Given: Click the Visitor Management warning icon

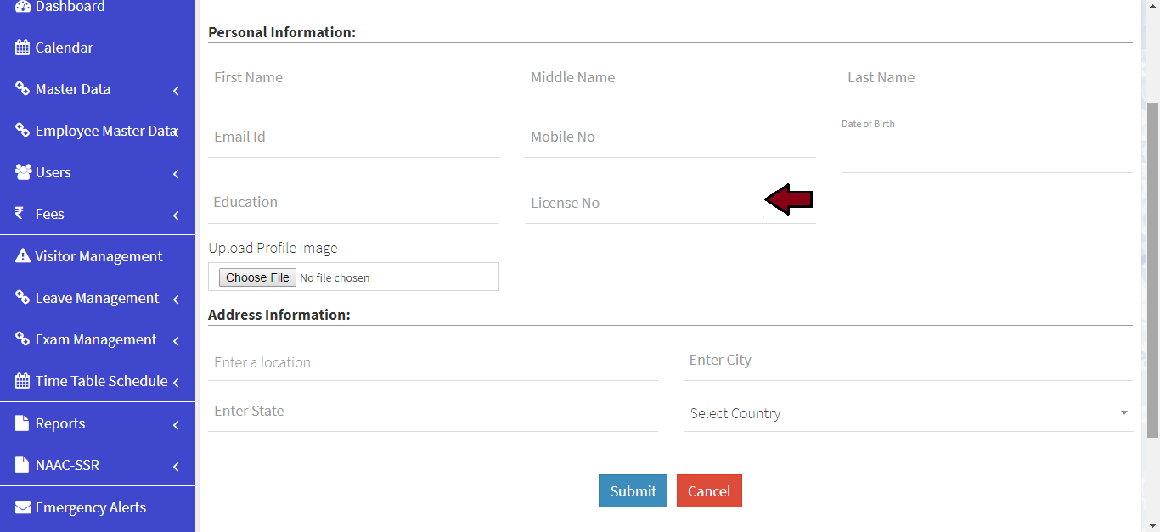Looking at the screenshot, I should point(23,256).
